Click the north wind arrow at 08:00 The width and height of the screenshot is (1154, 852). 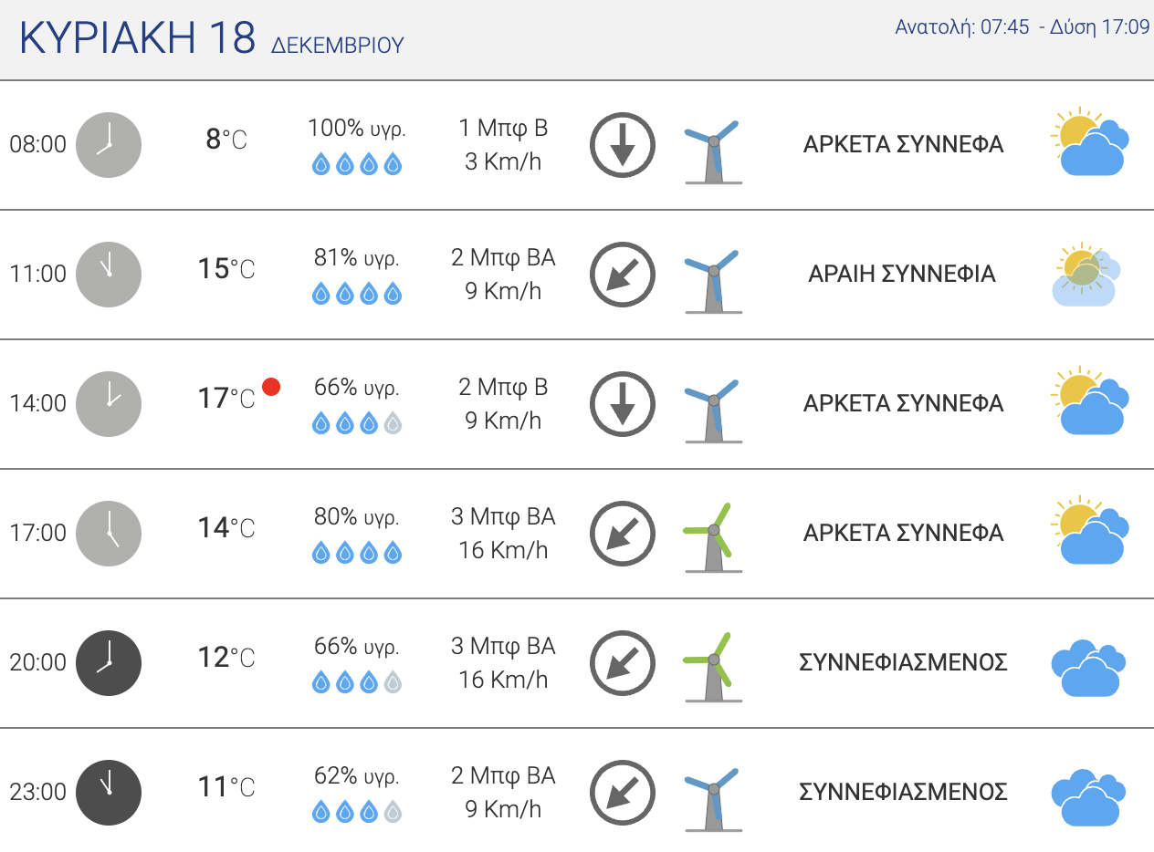pyautogui.click(x=623, y=144)
